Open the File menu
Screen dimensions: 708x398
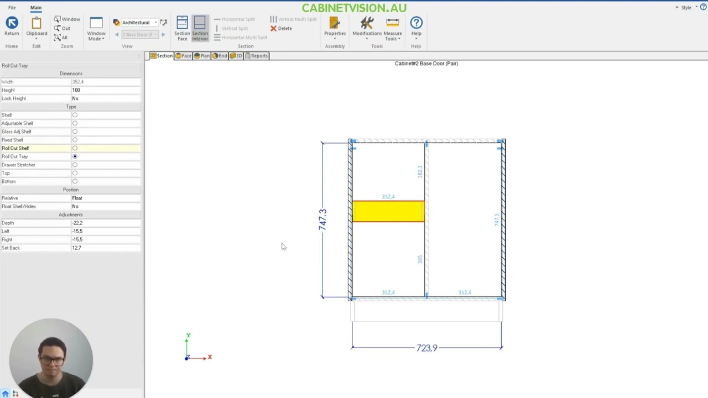(x=12, y=8)
